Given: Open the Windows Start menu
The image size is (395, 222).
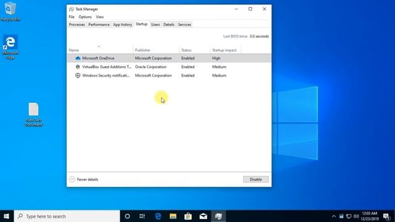Looking at the screenshot, I should pyautogui.click(x=7, y=216).
